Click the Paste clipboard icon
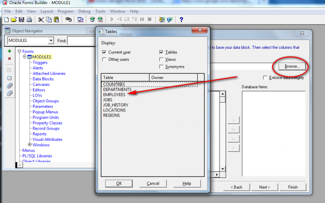325x203 pixels. pyautogui.click(x=56, y=20)
